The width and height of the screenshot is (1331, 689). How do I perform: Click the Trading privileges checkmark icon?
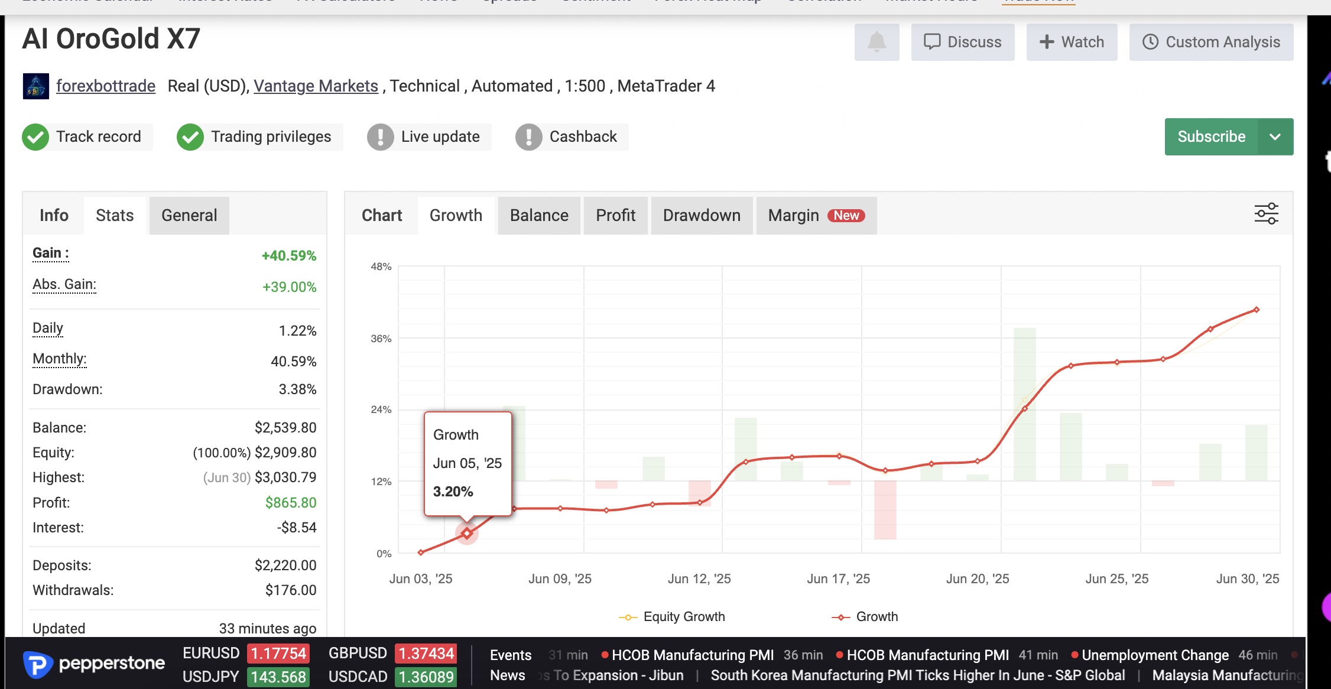(x=190, y=137)
